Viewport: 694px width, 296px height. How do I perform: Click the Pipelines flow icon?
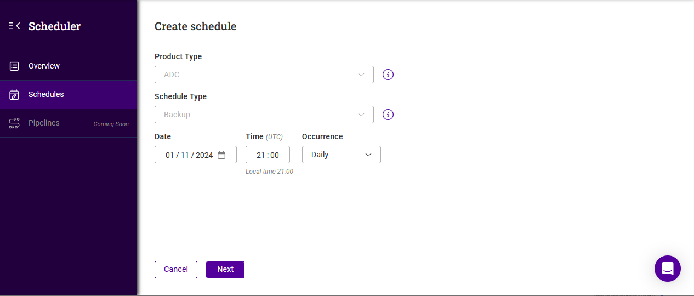15,123
